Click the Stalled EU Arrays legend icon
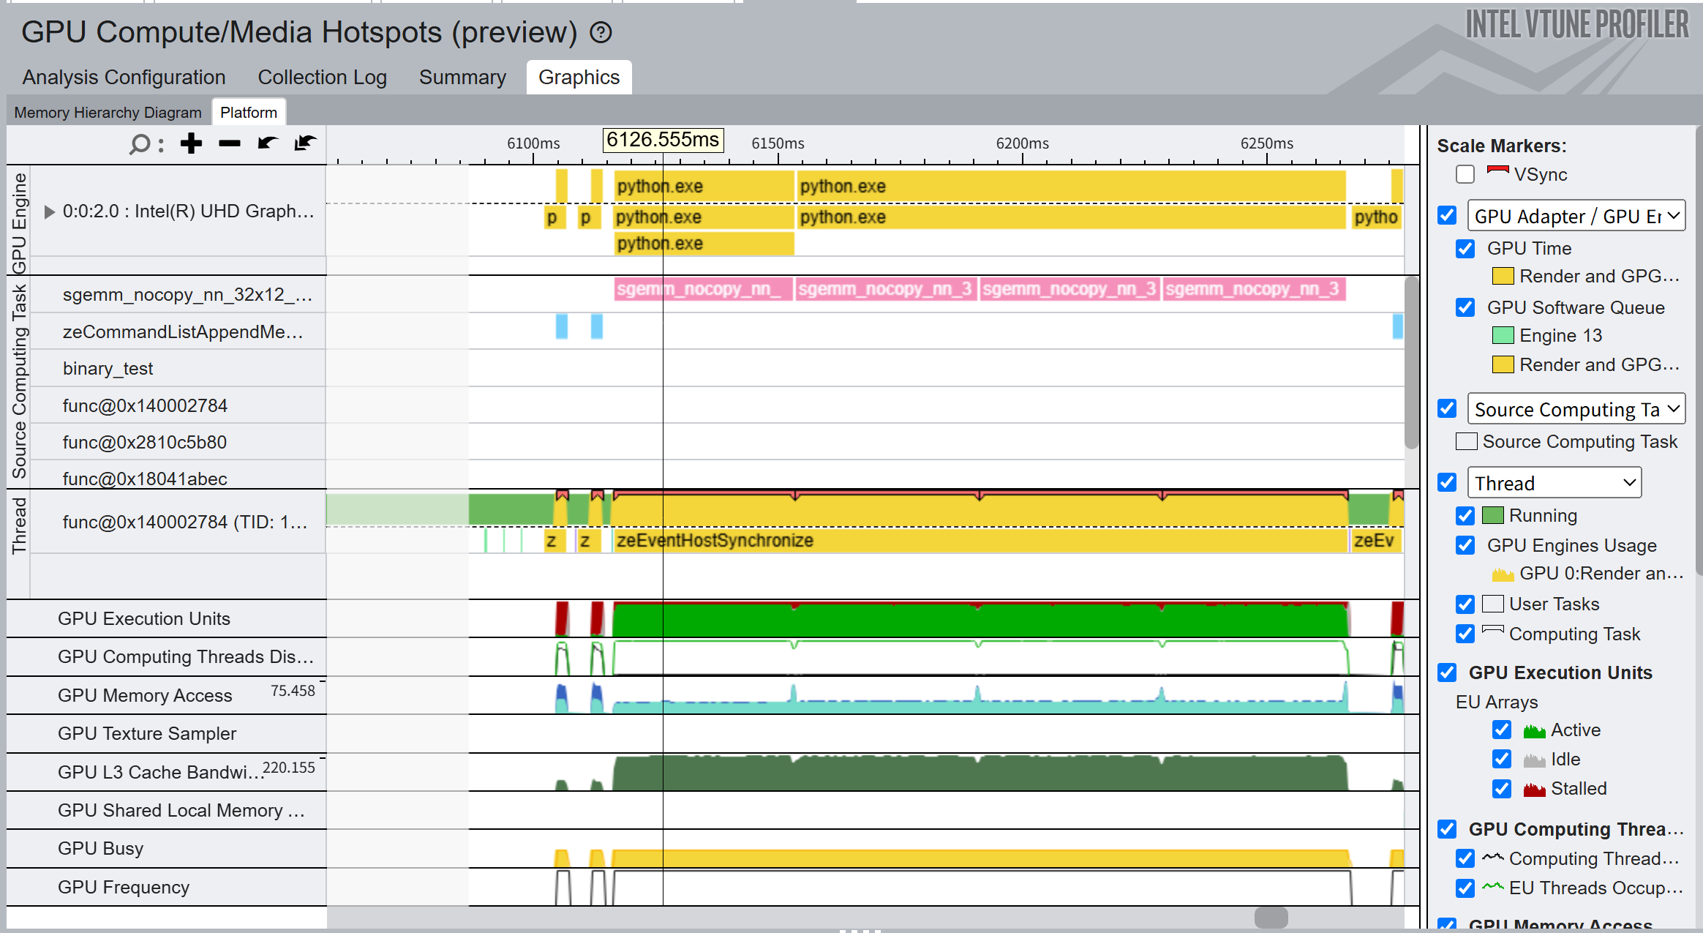The width and height of the screenshot is (1703, 933). click(1534, 789)
